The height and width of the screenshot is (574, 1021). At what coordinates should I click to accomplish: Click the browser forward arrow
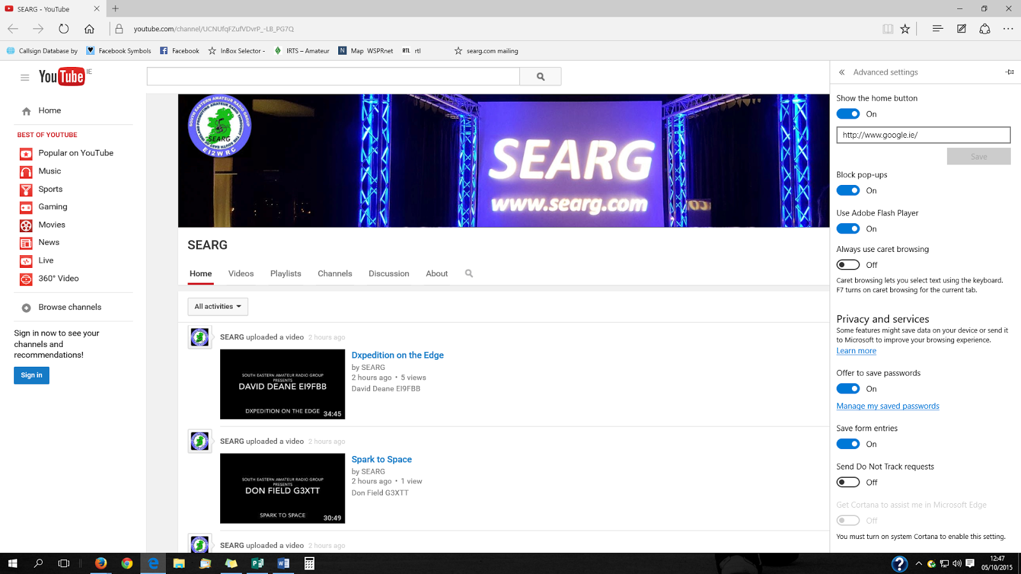coord(38,29)
